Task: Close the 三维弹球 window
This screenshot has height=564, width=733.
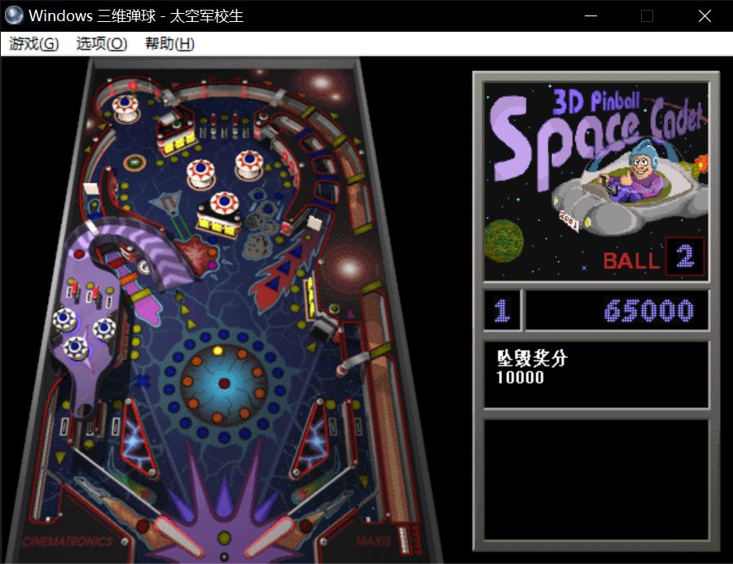Action: [704, 16]
